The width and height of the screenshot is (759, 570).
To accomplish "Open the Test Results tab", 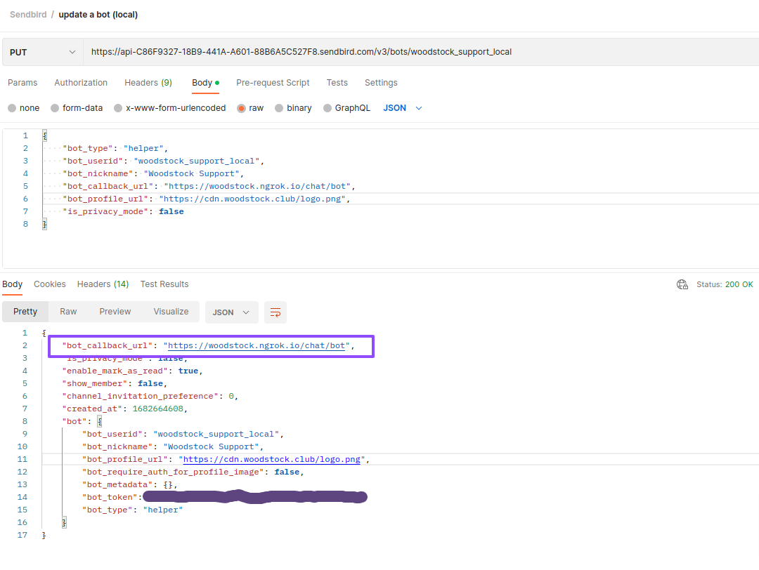I will coord(164,284).
